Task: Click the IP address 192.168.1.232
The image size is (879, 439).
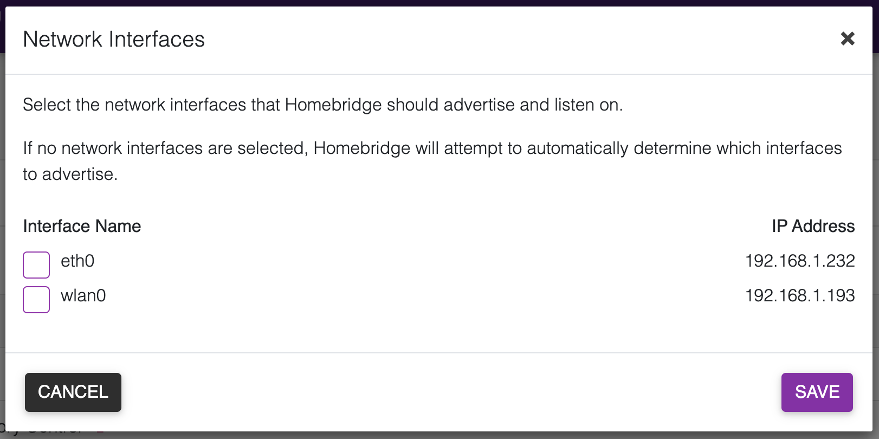Action: click(800, 261)
